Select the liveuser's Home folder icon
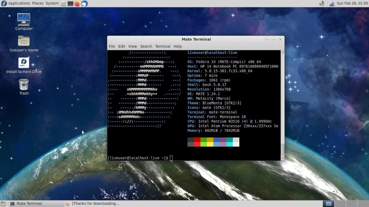 (24, 41)
